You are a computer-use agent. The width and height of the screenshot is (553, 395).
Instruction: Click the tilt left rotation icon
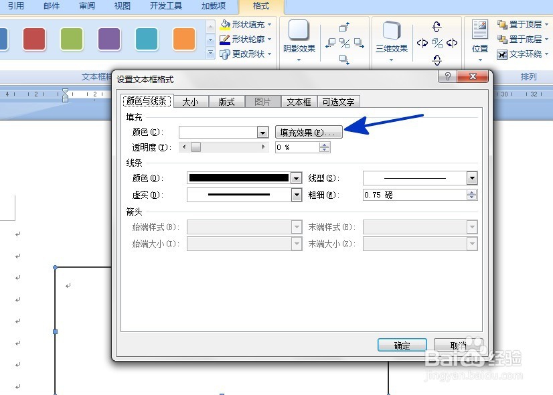(422, 42)
